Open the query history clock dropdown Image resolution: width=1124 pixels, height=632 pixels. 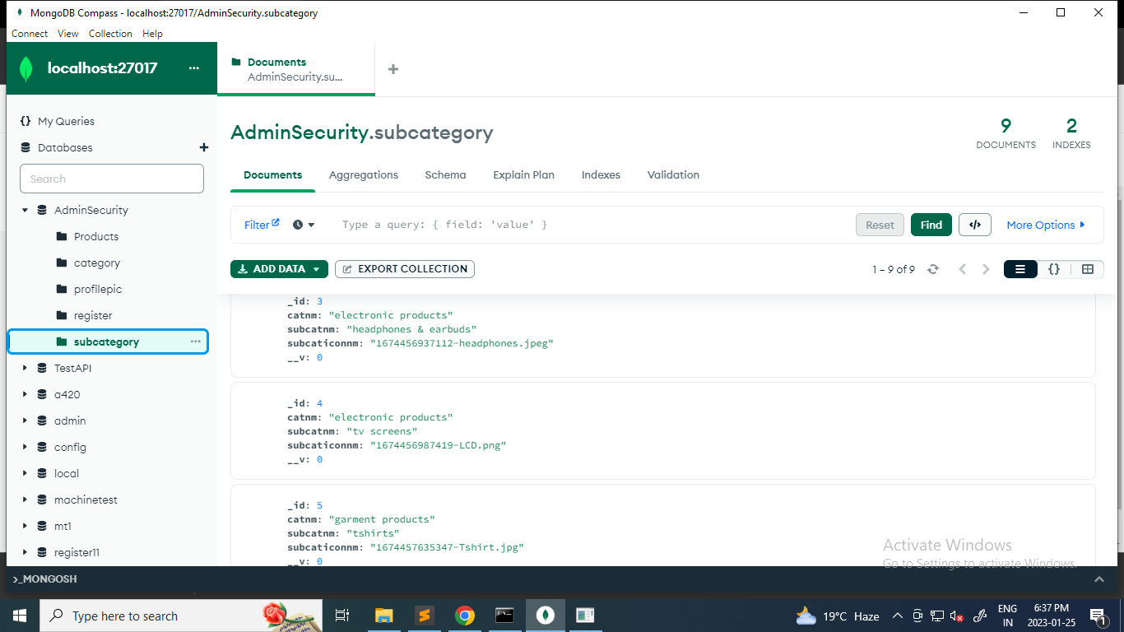point(304,225)
